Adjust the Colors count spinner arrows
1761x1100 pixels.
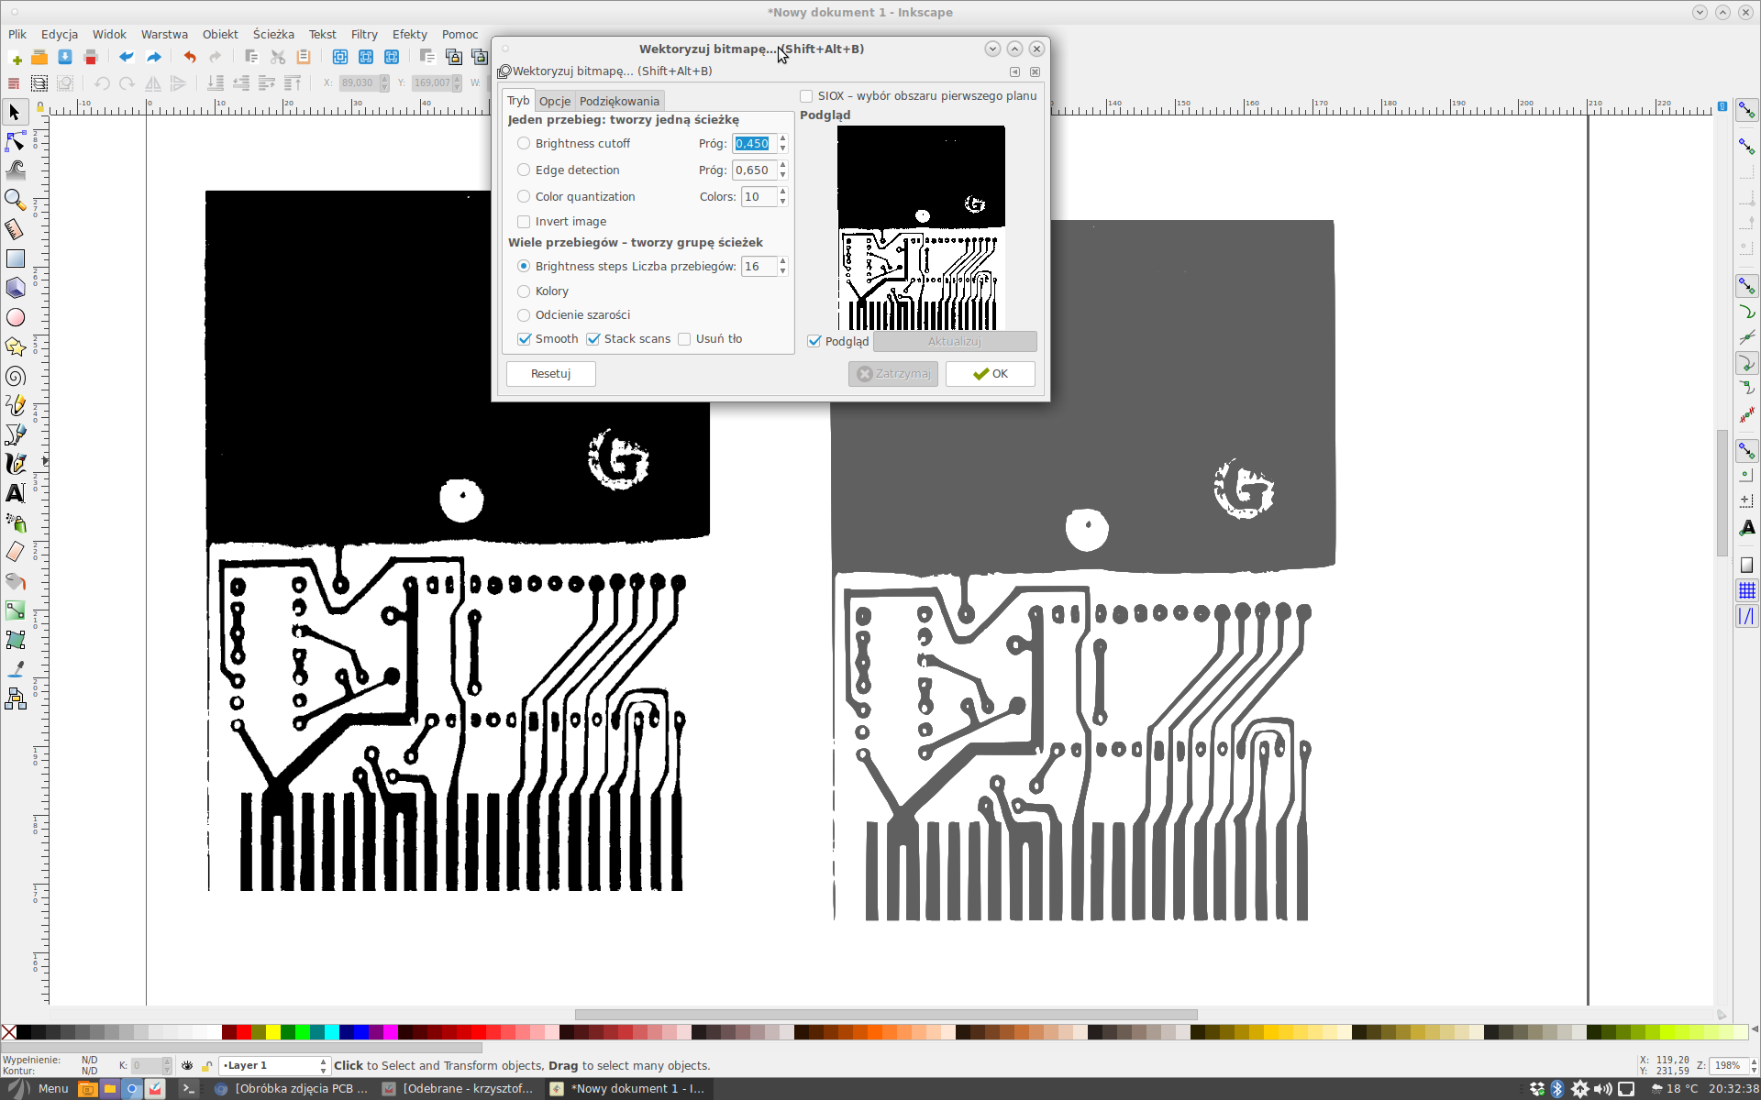coord(782,197)
